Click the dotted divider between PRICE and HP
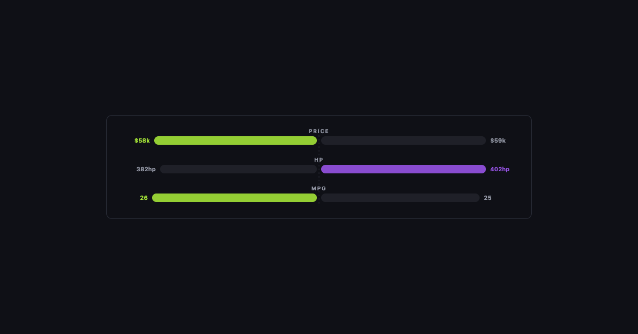Image resolution: width=638 pixels, height=334 pixels. [x=319, y=151]
